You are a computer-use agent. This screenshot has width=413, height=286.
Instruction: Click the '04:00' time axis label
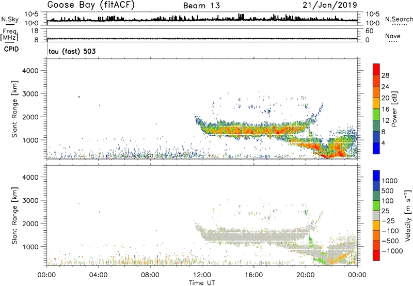[x=99, y=275]
